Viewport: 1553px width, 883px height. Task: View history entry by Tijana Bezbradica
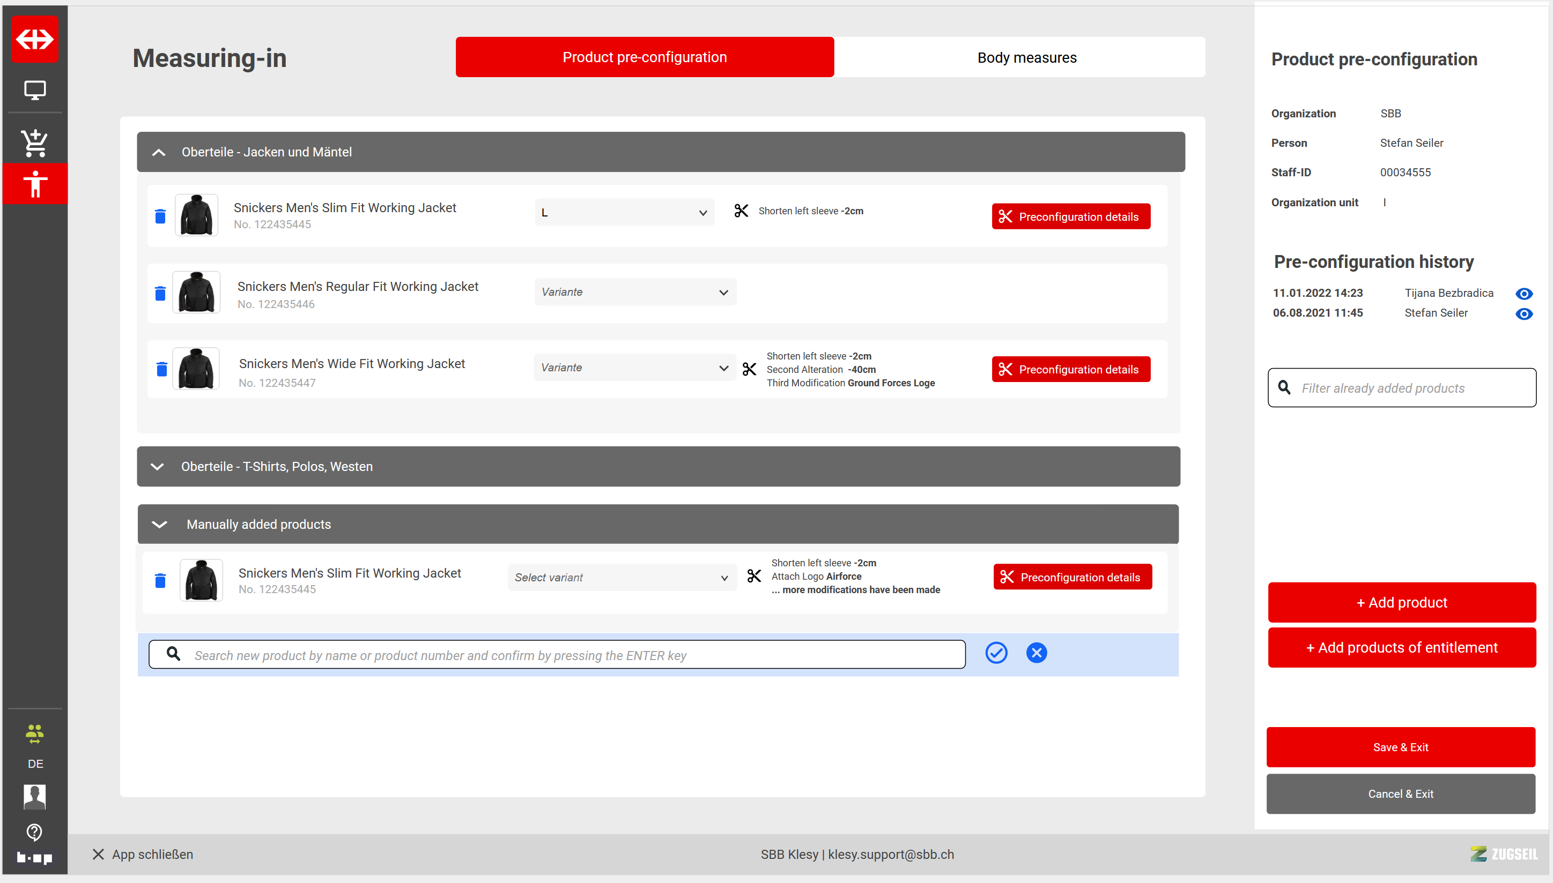coord(1524,294)
